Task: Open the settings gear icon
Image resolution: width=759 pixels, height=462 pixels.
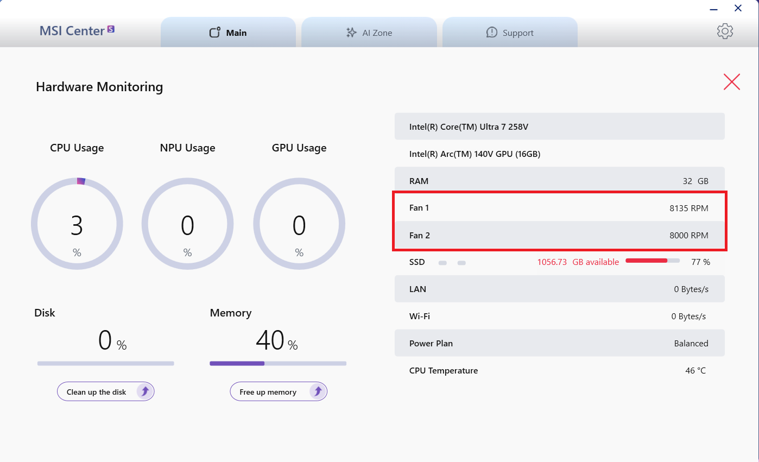Action: coord(725,31)
